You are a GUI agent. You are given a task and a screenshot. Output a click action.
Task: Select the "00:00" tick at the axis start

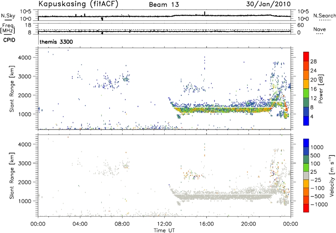[38, 224]
